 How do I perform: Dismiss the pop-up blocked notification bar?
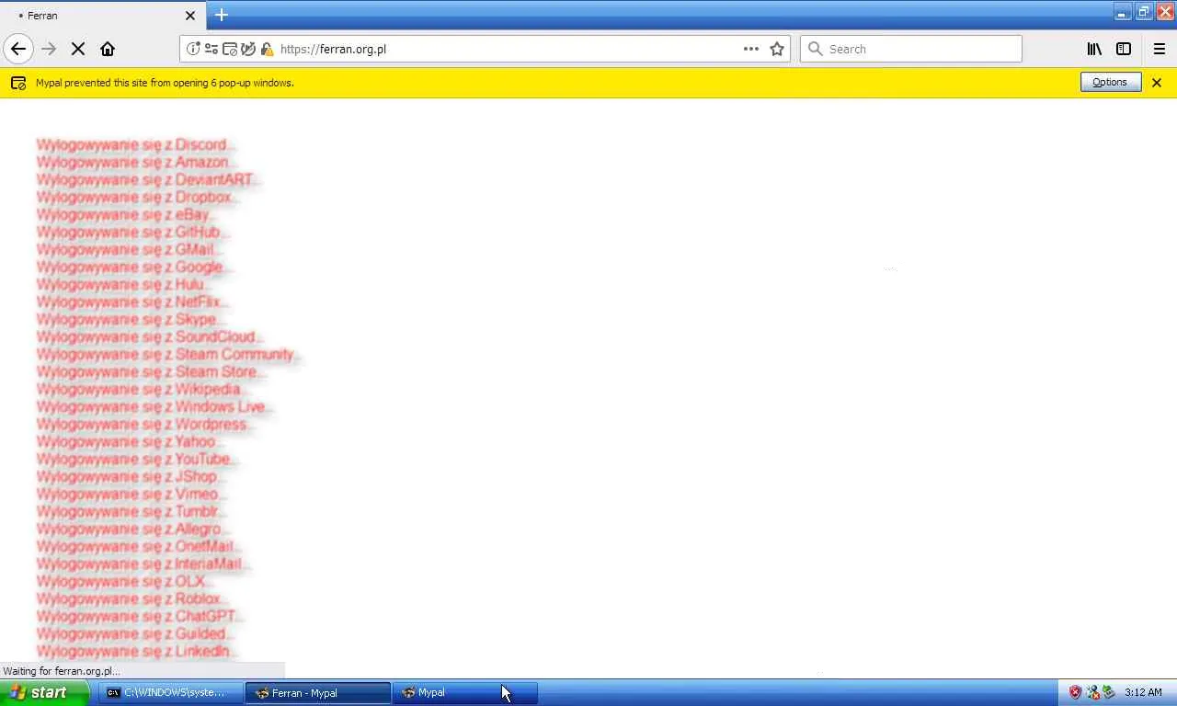coord(1157,83)
